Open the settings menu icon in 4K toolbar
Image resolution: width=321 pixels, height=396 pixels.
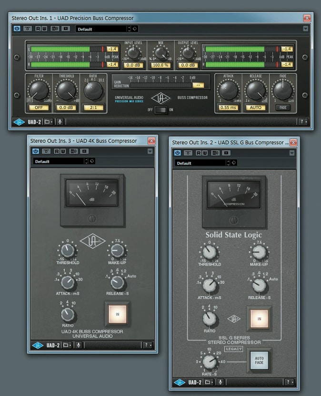(x=84, y=151)
